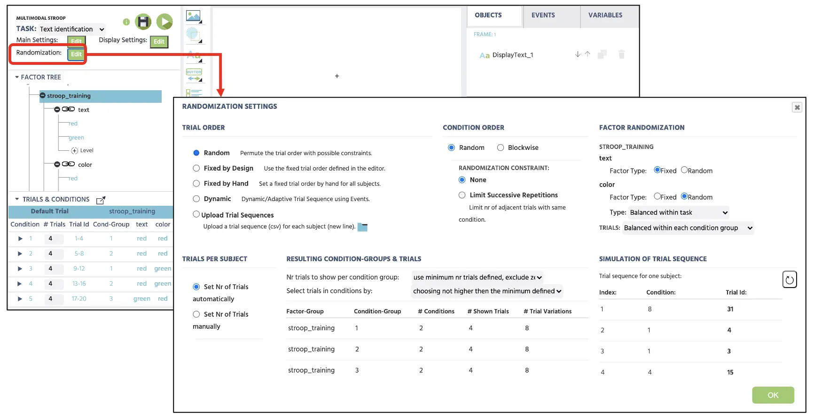Screen dimensions: 814x420
Task: Open TRIALS Balanced within each condition group dropdown
Action: 688,228
